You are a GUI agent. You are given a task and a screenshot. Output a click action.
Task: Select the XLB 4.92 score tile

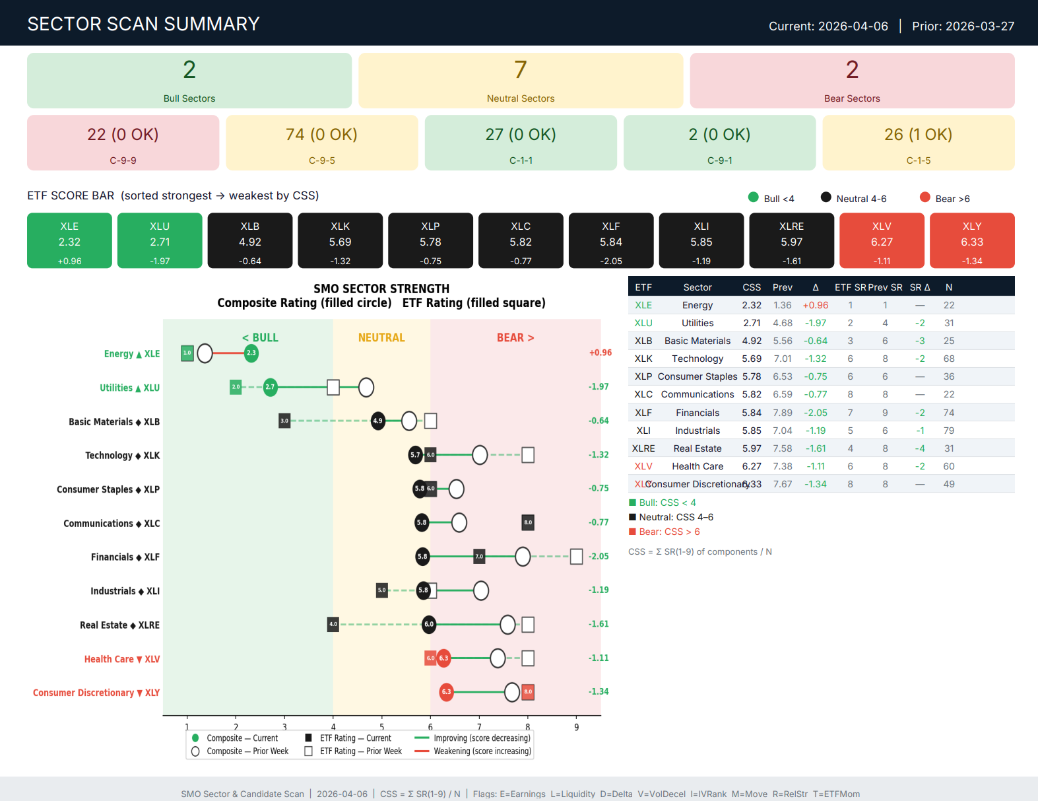[x=250, y=240]
